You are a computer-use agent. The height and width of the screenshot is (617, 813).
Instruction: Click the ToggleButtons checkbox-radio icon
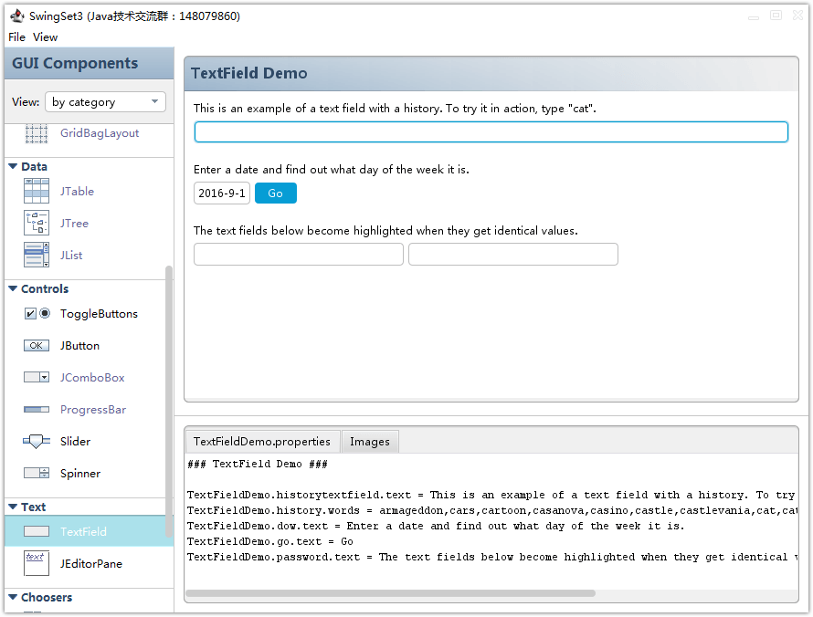[37, 313]
